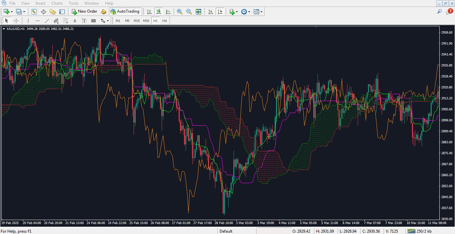455x234 pixels.
Task: Zoom in on the chart
Action: point(180,11)
